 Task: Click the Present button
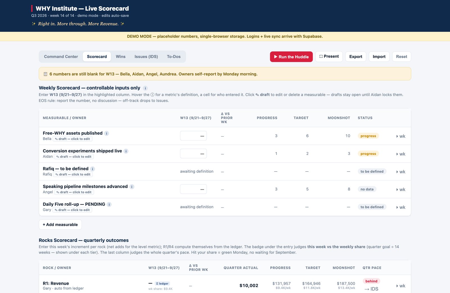coord(329,56)
